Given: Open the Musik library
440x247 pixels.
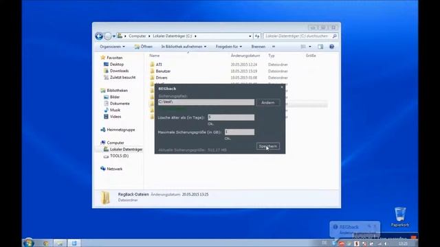Looking at the screenshot, I should point(112,110).
